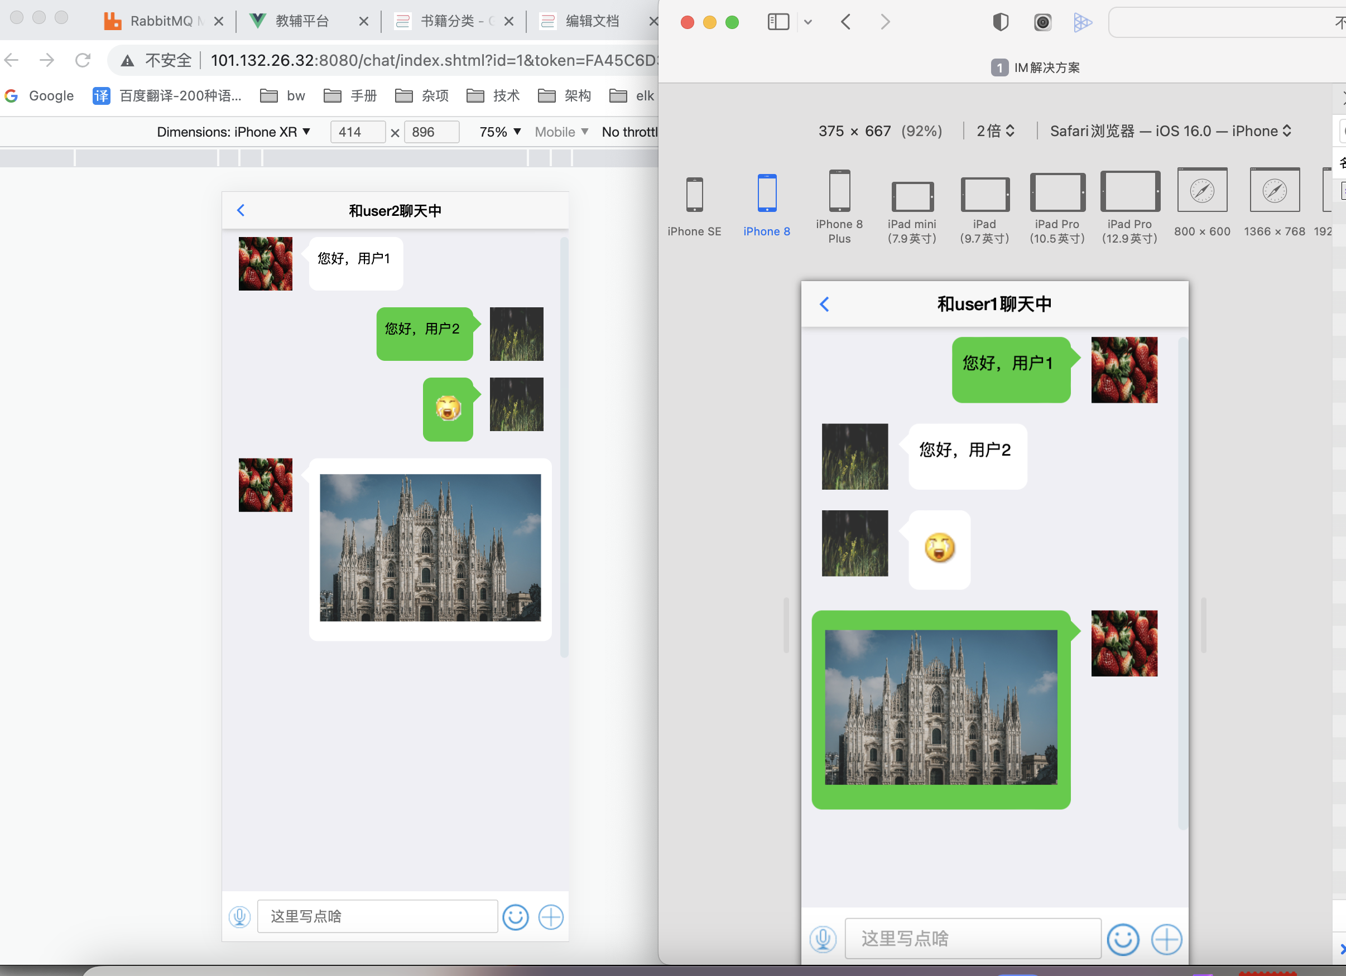Image resolution: width=1346 pixels, height=976 pixels.
Task: Expand Safari sidebar dropdown chevron
Action: (x=807, y=22)
